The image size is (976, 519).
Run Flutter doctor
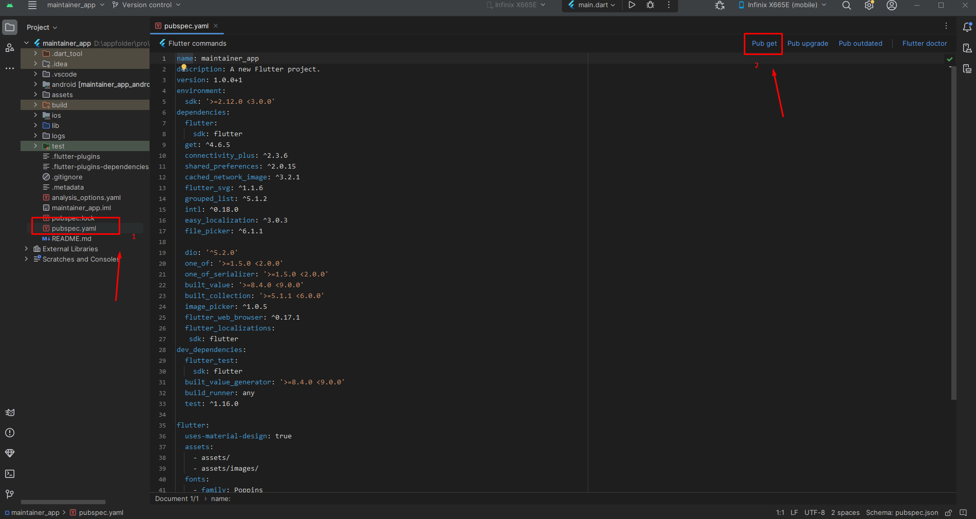pyautogui.click(x=924, y=44)
